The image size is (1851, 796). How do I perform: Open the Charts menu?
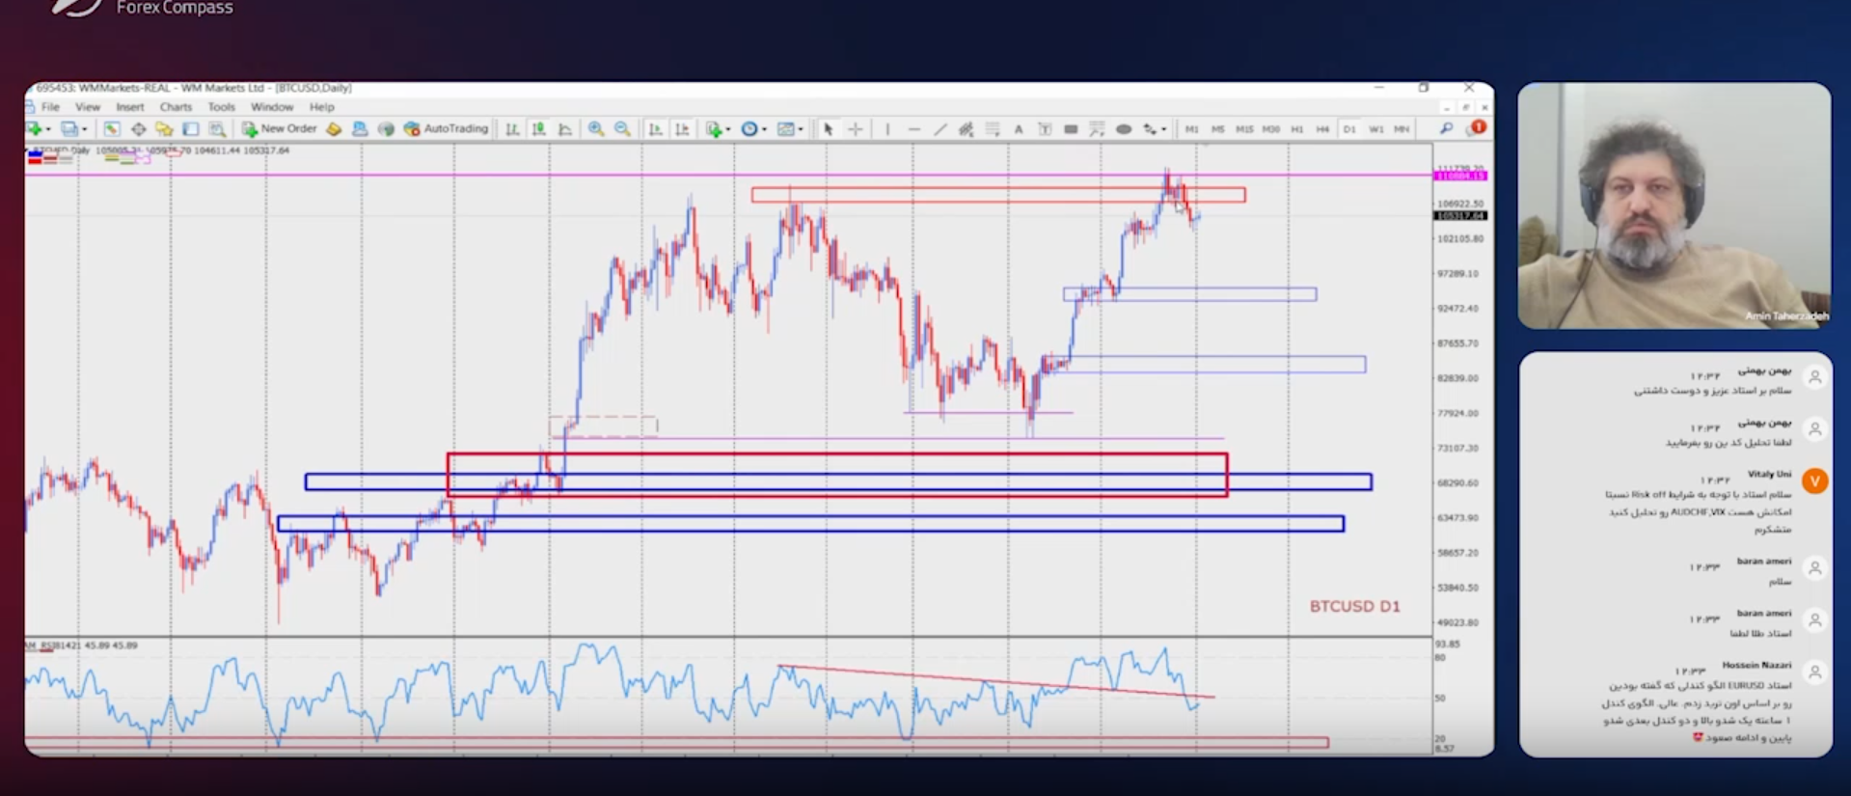(176, 107)
